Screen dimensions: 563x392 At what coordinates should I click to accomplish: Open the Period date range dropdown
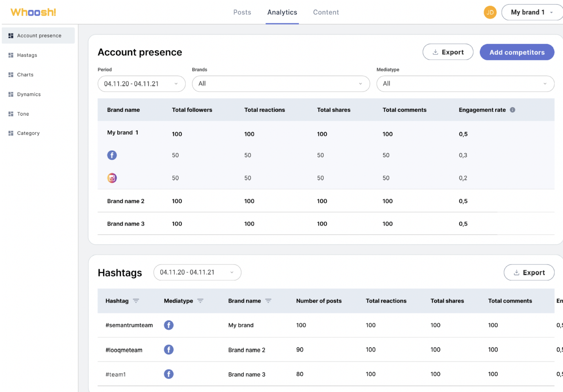141,84
